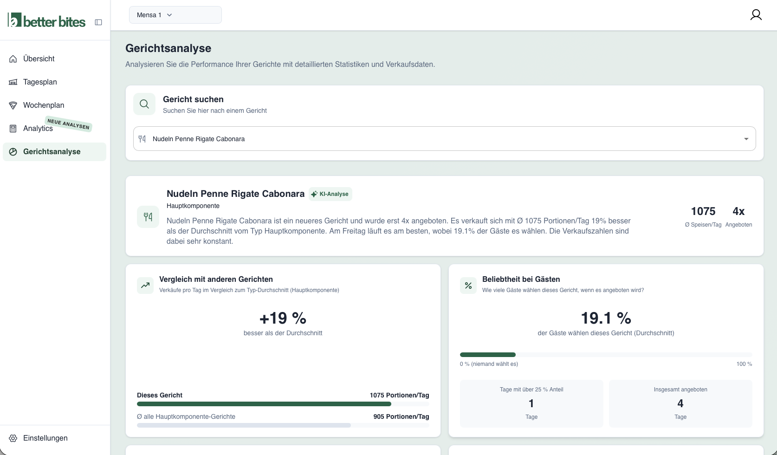
Task: Click the KI-Analyse badge
Action: [x=330, y=194]
